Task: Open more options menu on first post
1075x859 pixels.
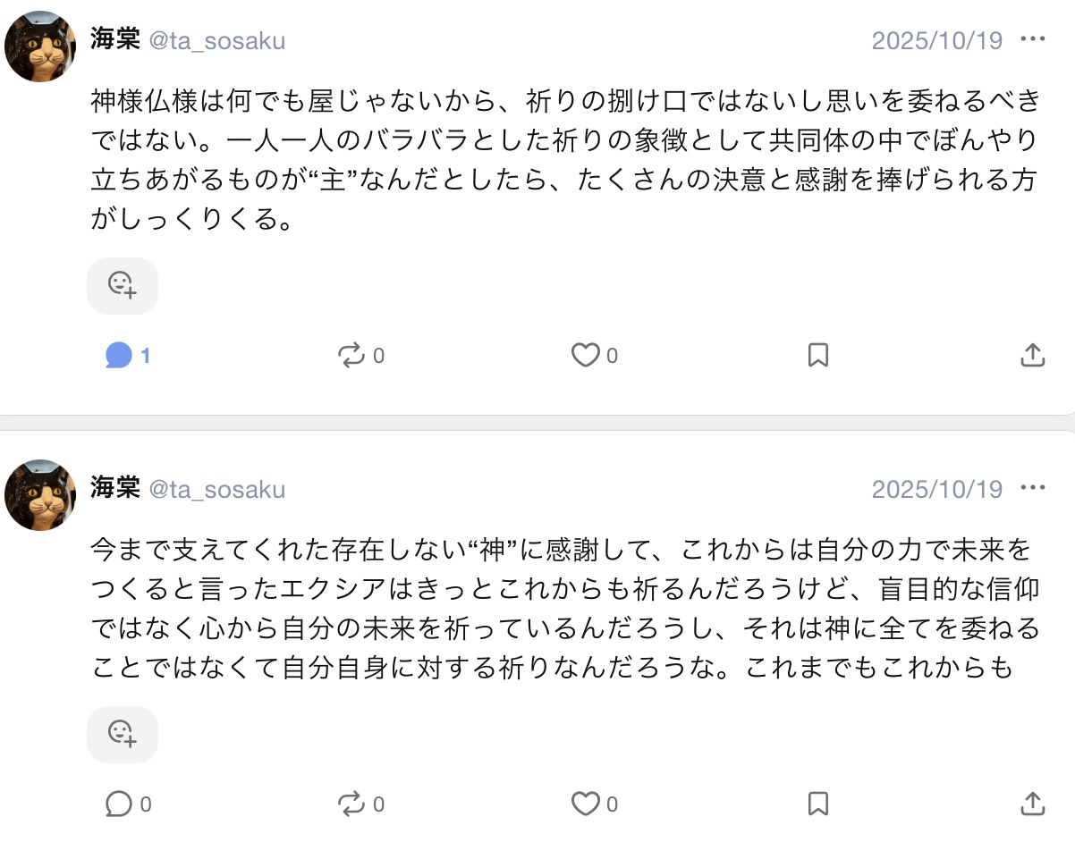Action: point(1032,40)
